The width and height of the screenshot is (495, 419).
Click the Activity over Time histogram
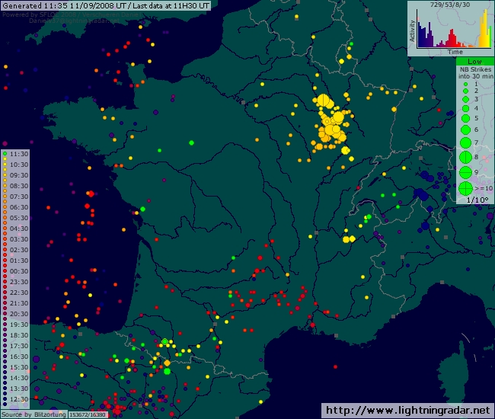point(451,31)
